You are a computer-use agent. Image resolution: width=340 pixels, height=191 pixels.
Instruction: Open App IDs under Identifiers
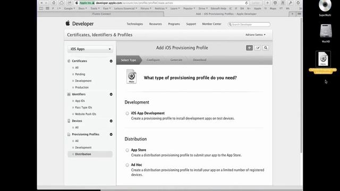pos(80,101)
